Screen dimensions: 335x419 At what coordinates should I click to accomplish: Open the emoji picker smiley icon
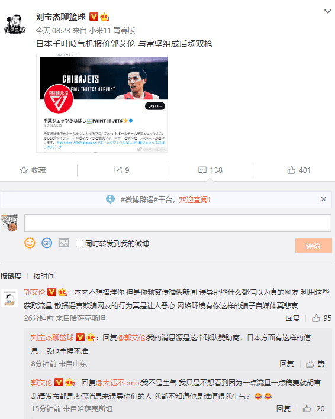click(x=30, y=243)
